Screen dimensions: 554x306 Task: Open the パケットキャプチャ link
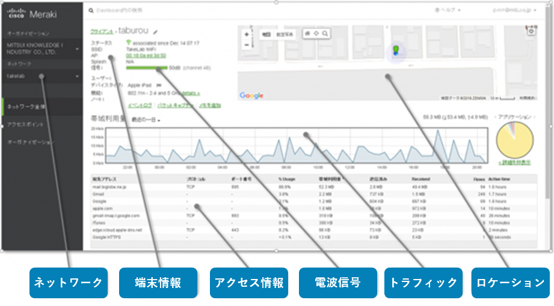click(x=176, y=106)
